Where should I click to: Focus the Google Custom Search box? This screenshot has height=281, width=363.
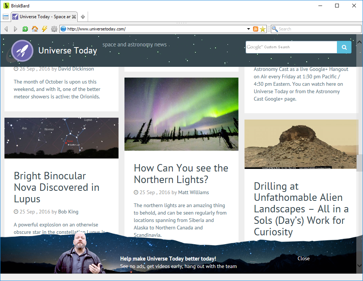pyautogui.click(x=291, y=47)
